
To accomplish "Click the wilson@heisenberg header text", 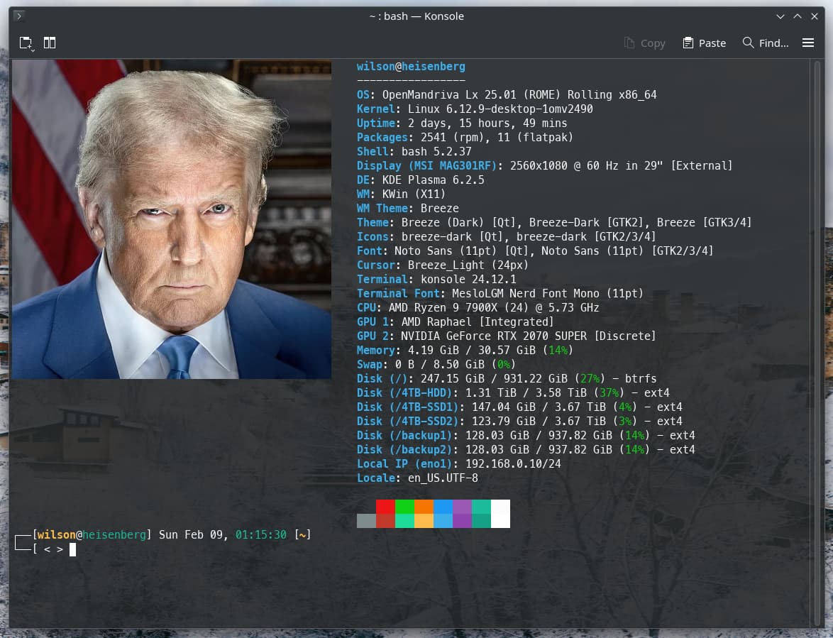I will 411,67.
